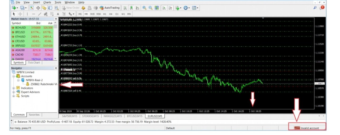Screen dimensions: 340x135
Task: Switch to the Favorites tab in Navigator
Action: pyautogui.click(x=34, y=115)
